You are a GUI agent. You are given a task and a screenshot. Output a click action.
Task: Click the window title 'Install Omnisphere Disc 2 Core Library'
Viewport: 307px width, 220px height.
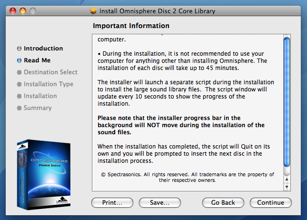click(x=157, y=11)
